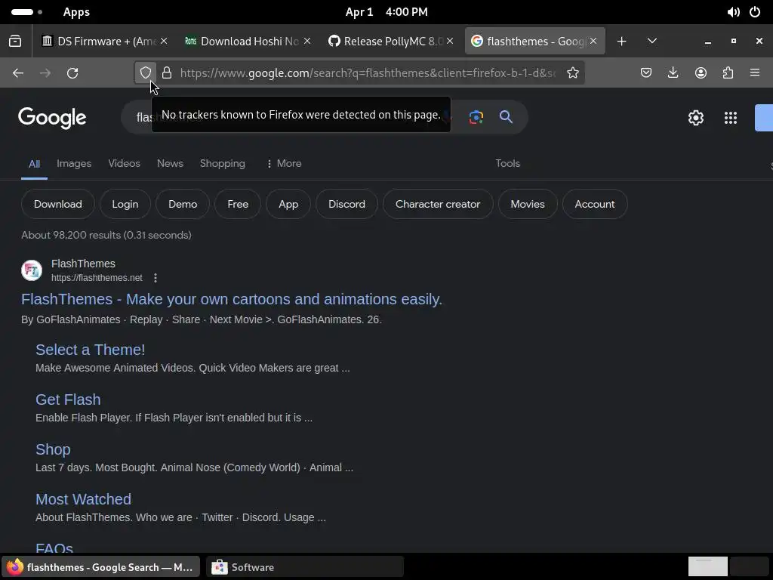Open the Apps menu in top bar
The height and width of the screenshot is (580, 773).
(76, 12)
